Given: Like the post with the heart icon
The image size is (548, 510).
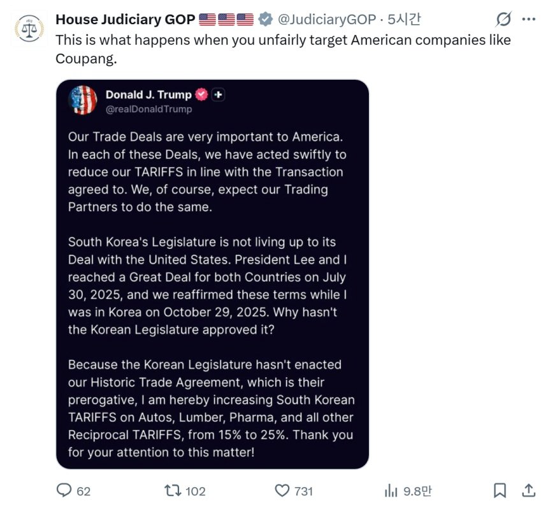Looking at the screenshot, I should [x=282, y=490].
